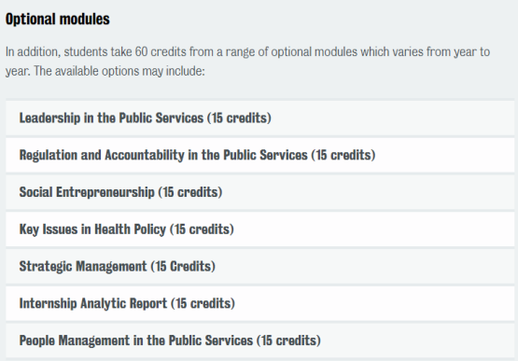This screenshot has height=361, width=518.
Task: Click '(15 credits)' after People Management title
Action: 288,340
